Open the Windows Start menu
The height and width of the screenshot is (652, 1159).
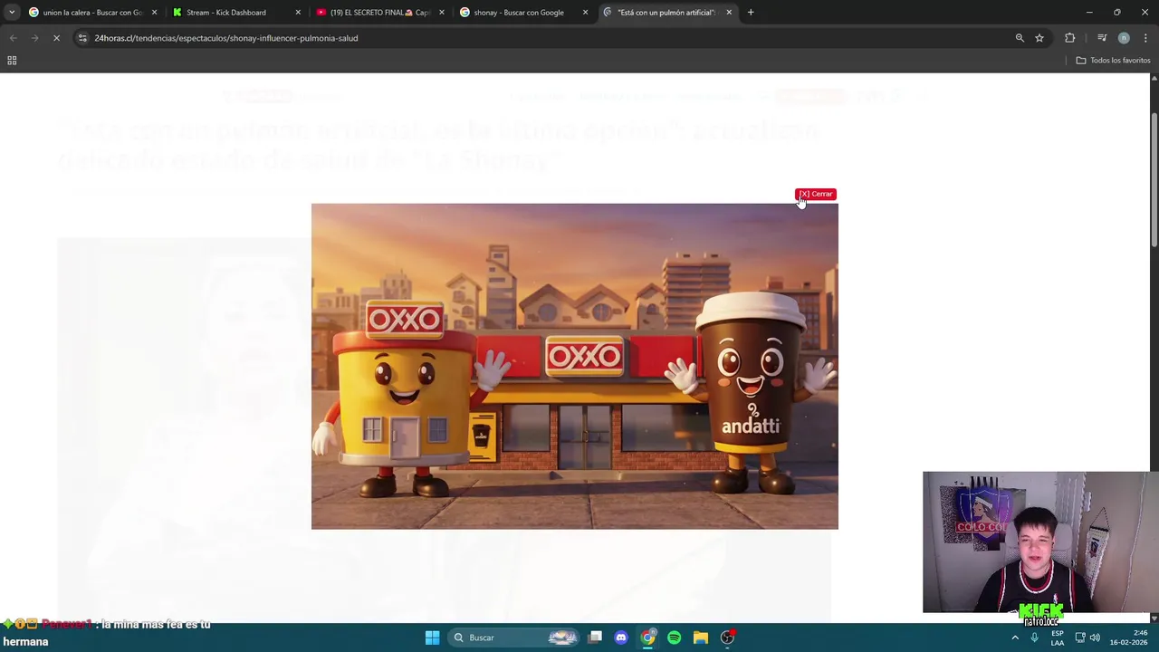(x=432, y=638)
